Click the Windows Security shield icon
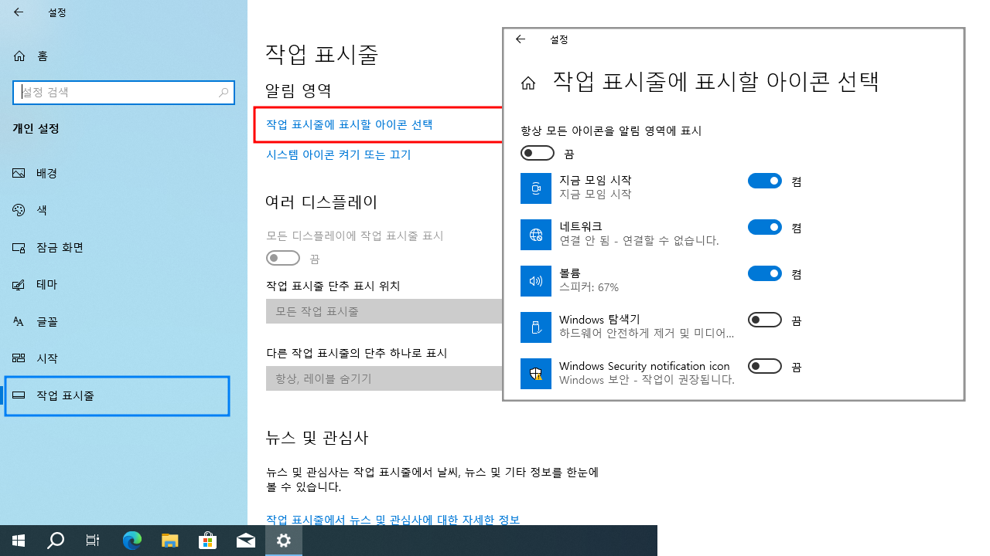Viewport: 990px width, 556px height. (536, 374)
